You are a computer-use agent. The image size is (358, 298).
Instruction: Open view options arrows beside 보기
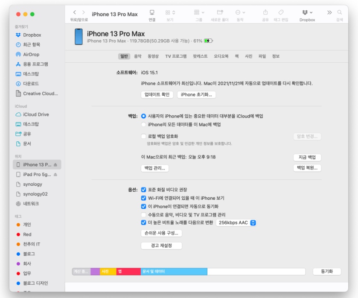174,12
